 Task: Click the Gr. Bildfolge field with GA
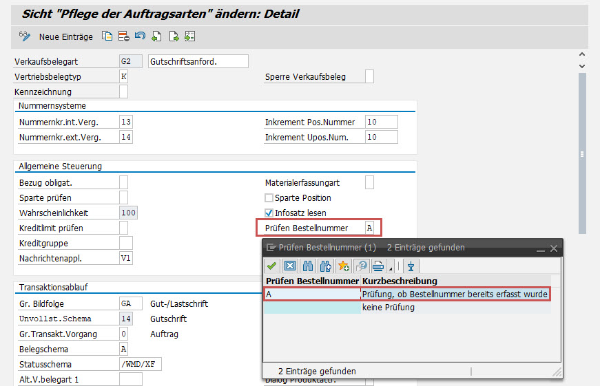pyautogui.click(x=130, y=303)
